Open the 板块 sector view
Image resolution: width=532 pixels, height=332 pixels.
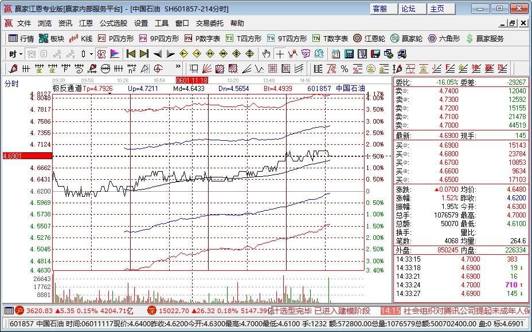(x=51, y=38)
